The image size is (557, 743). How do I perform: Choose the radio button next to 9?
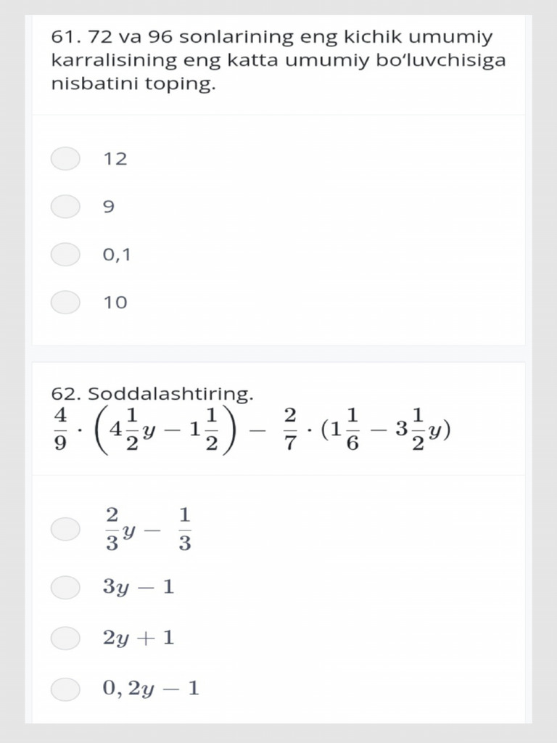coord(65,206)
